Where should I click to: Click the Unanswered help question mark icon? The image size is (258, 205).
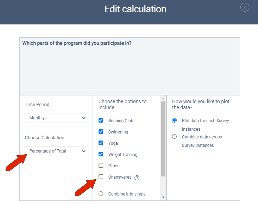pyautogui.click(x=137, y=178)
